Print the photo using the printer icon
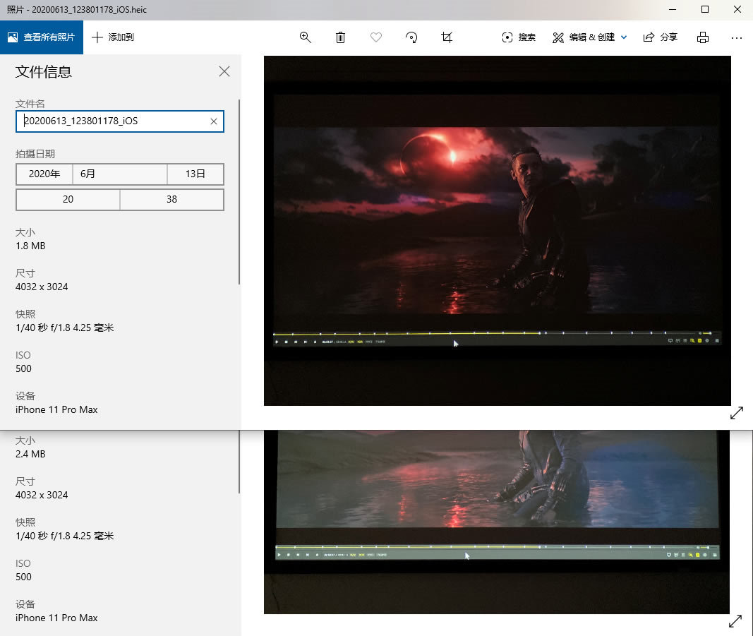The width and height of the screenshot is (753, 636). 703,37
